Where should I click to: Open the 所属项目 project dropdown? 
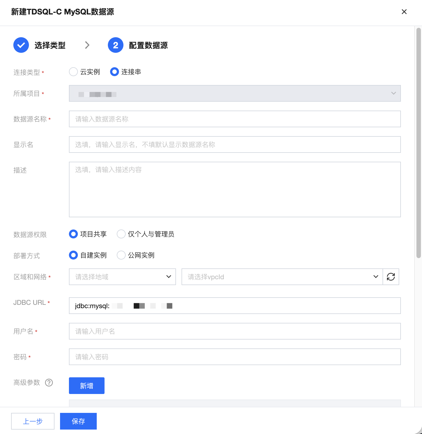(x=235, y=93)
